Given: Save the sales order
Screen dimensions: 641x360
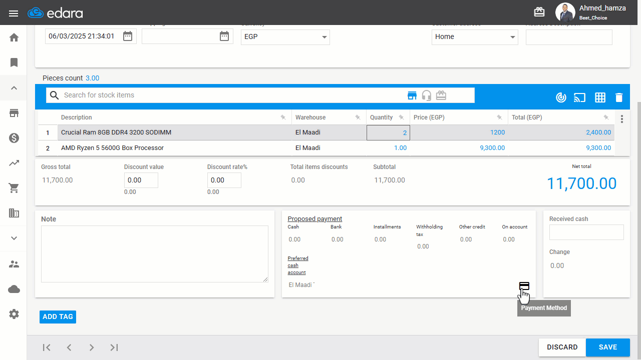Looking at the screenshot, I should click(608, 347).
